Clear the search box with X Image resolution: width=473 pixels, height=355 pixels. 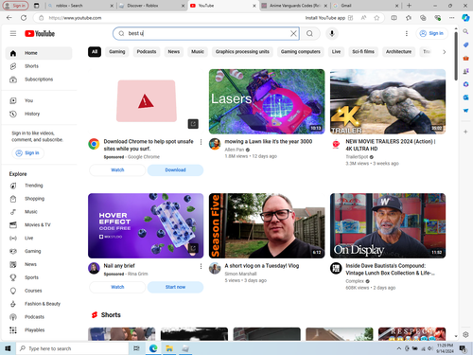293,33
